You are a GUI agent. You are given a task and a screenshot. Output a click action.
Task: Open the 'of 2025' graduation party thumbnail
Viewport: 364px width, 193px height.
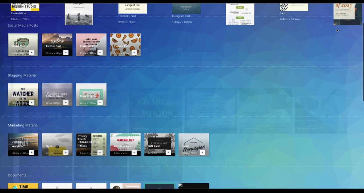coord(348,14)
